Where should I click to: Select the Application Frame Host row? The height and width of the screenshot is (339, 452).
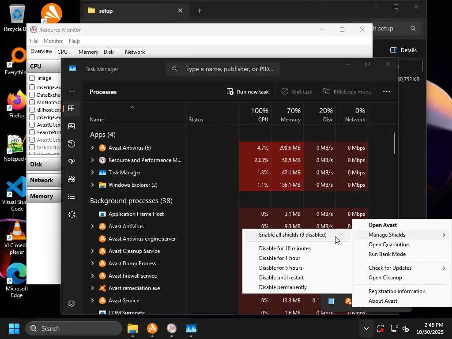[226, 214]
